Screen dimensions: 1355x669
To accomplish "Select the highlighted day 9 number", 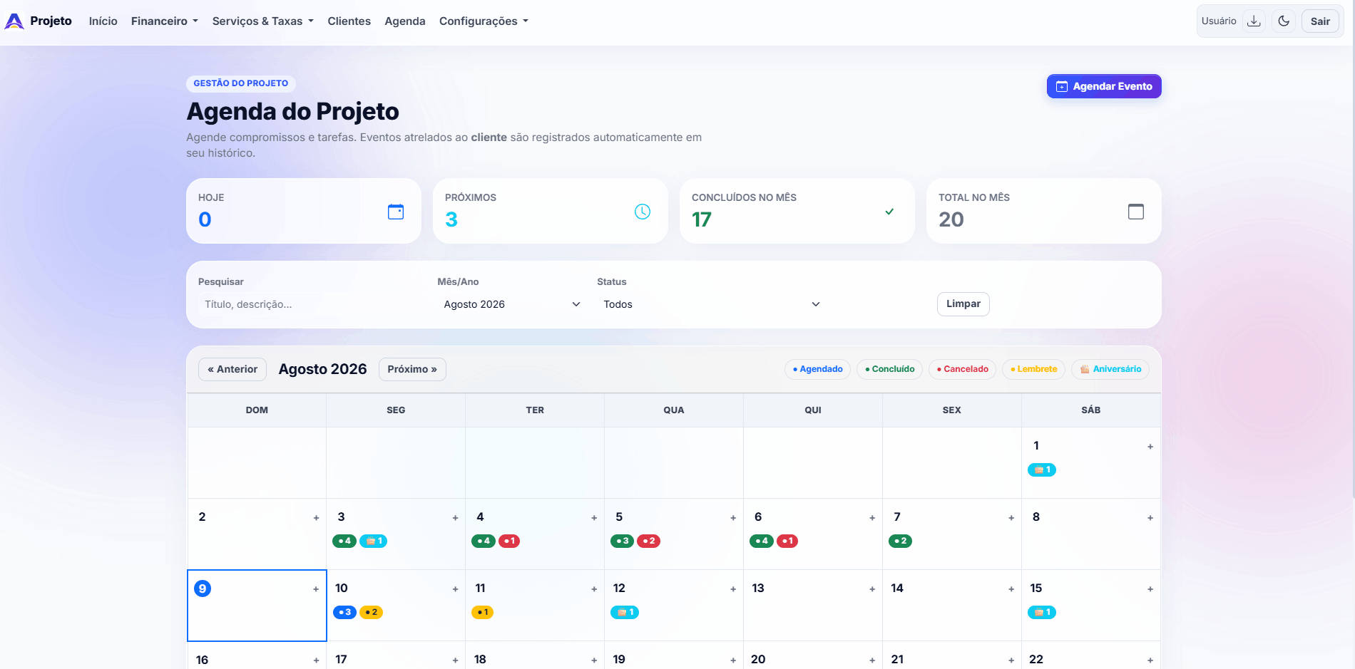I will (x=203, y=588).
